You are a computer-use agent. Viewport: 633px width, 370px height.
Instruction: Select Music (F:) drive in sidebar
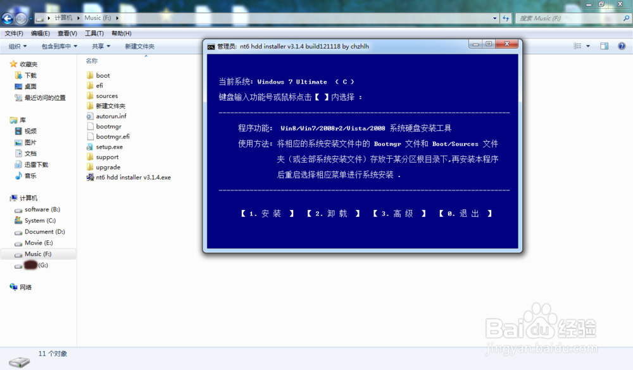(x=38, y=254)
